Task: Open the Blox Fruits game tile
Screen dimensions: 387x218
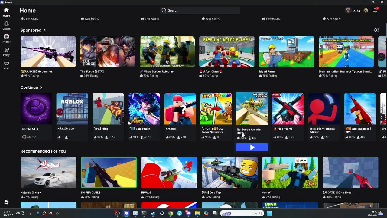Action: 144,117
